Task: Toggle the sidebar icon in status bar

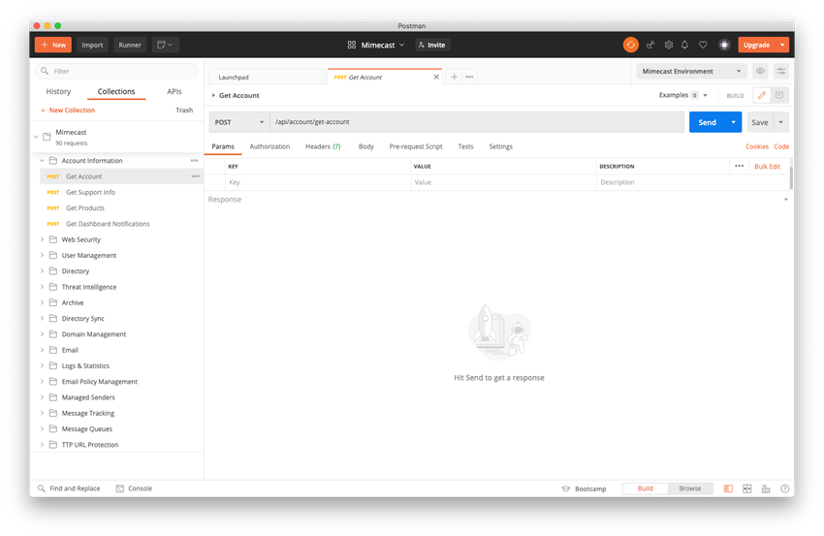Action: click(728, 489)
